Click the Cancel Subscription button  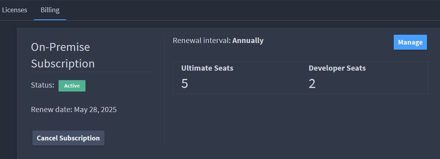(68, 138)
